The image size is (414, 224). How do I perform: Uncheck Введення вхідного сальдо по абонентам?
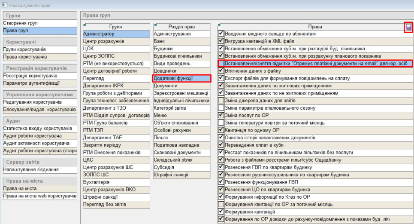pos(221,34)
